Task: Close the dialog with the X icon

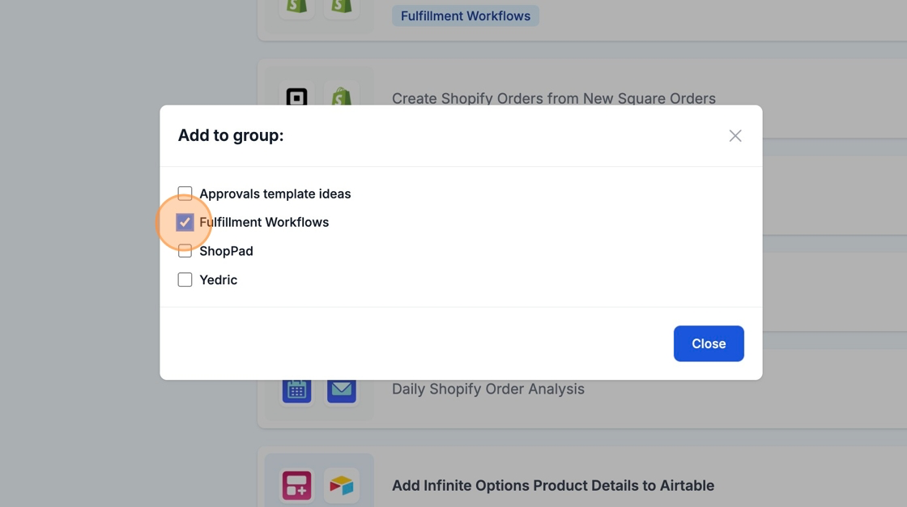Action: 735,136
